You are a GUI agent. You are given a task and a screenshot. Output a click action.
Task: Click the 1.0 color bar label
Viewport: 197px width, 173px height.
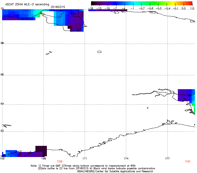point(192,9)
